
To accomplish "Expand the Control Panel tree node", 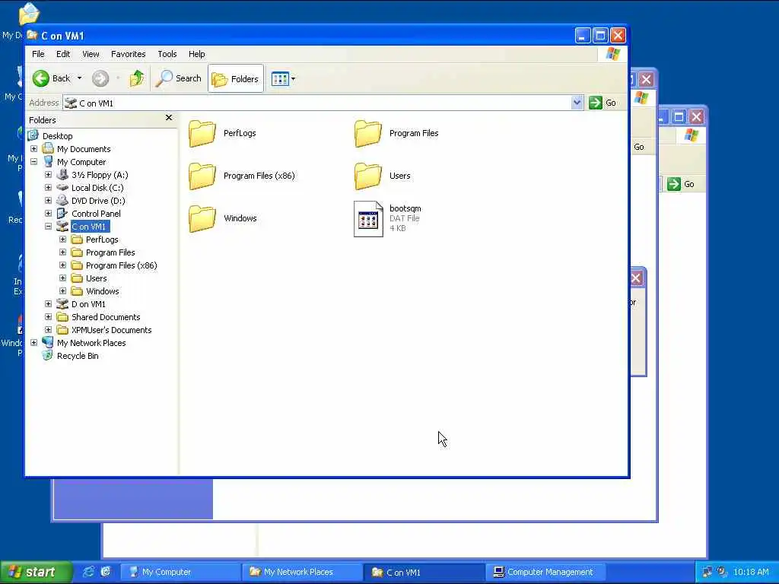I will point(48,214).
